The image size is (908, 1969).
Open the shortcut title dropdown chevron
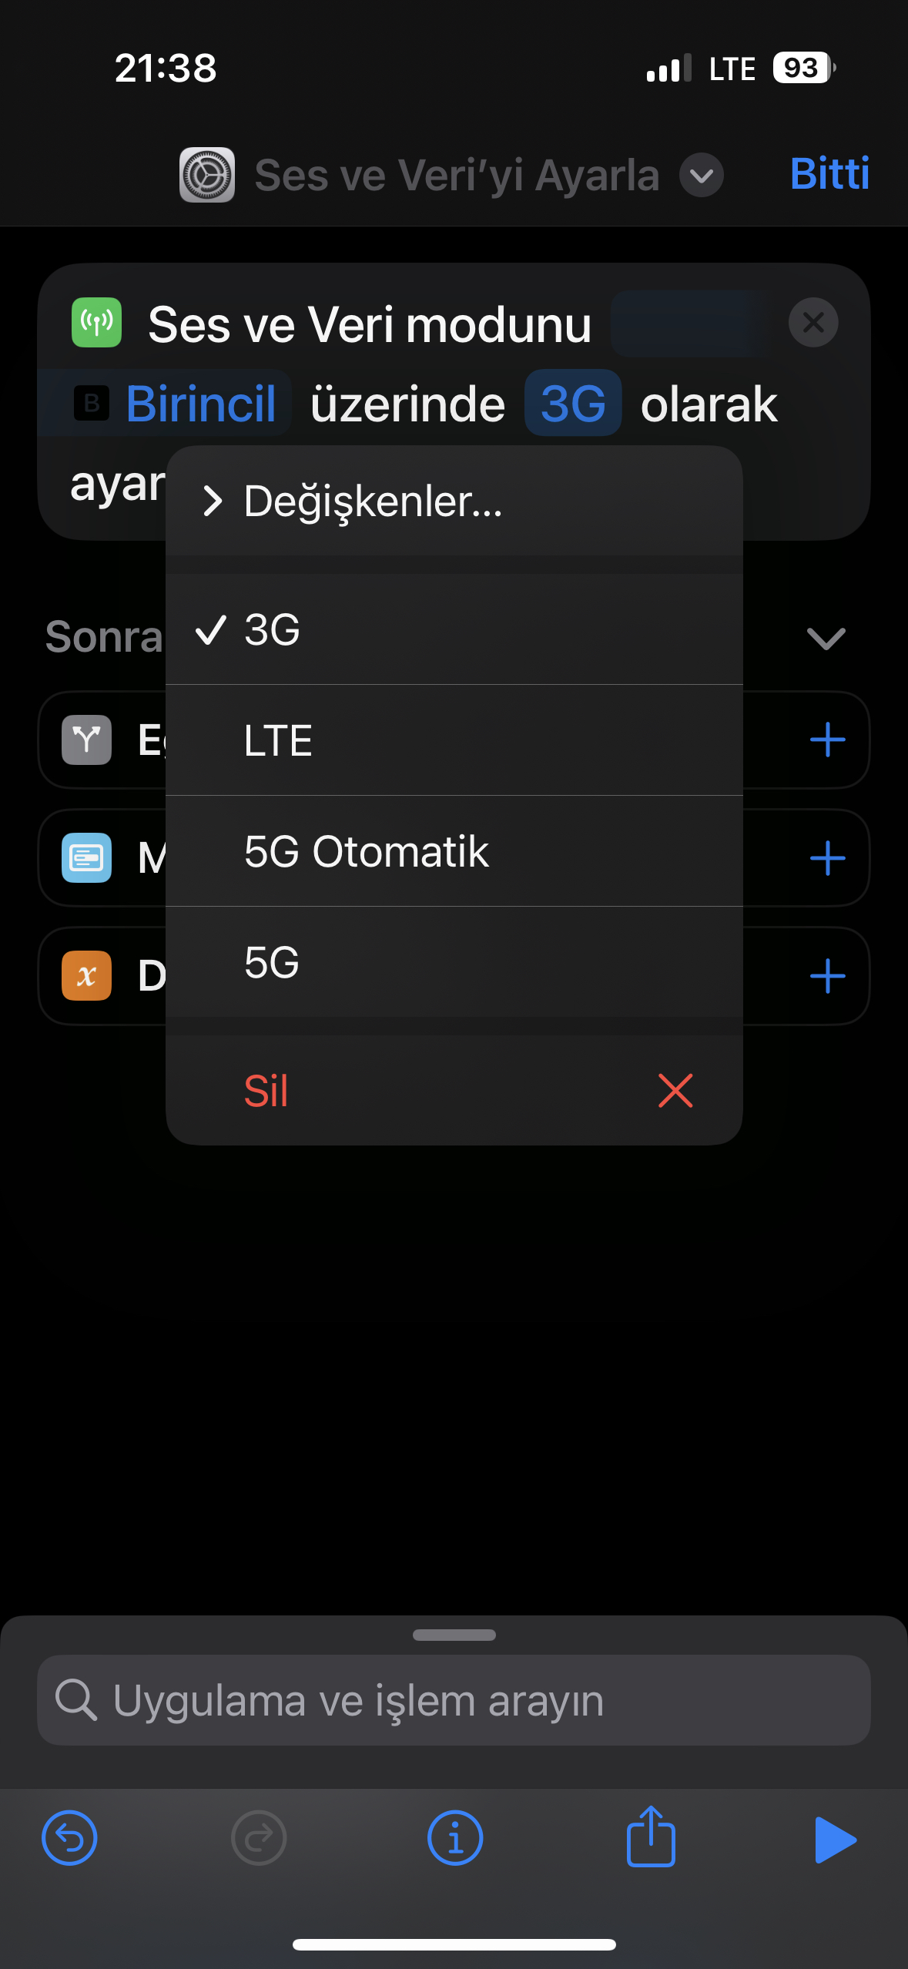[702, 175]
